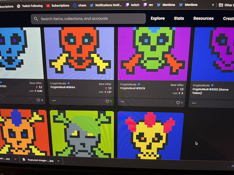Focus the Search items, collections, and accounts field
This screenshot has height=175, width=234.
88,19
